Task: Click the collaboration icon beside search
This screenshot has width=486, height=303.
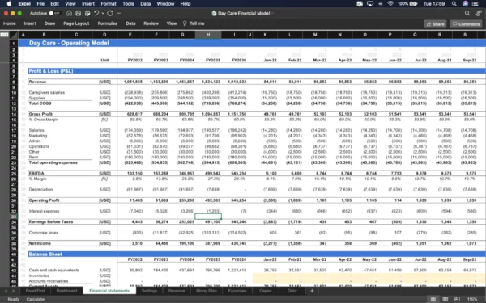Action: coord(479,13)
